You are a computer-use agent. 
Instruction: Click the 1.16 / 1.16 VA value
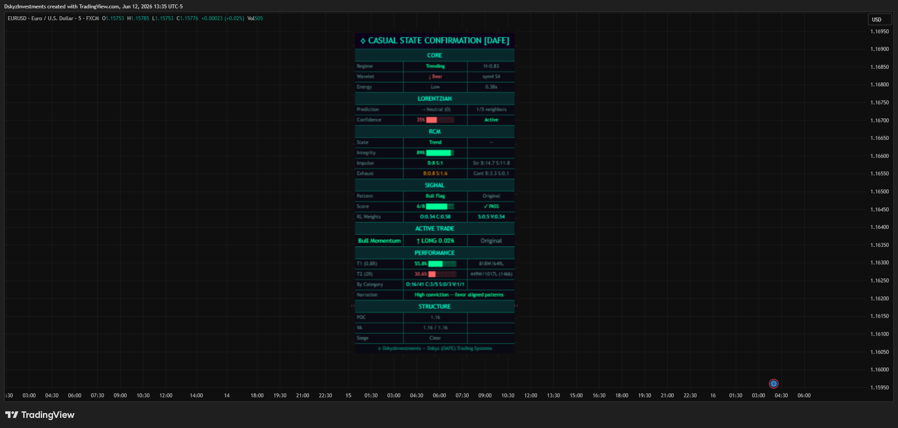coord(435,328)
